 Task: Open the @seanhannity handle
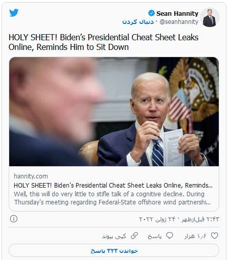(179, 22)
